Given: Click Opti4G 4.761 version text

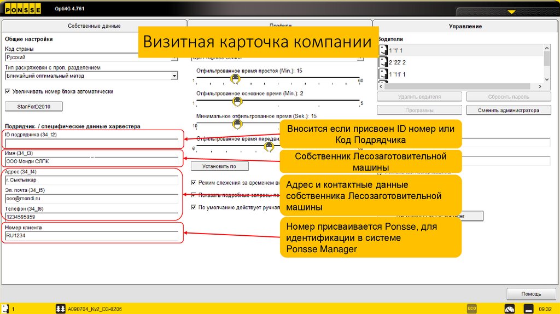Looking at the screenshot, I should [x=69, y=9].
